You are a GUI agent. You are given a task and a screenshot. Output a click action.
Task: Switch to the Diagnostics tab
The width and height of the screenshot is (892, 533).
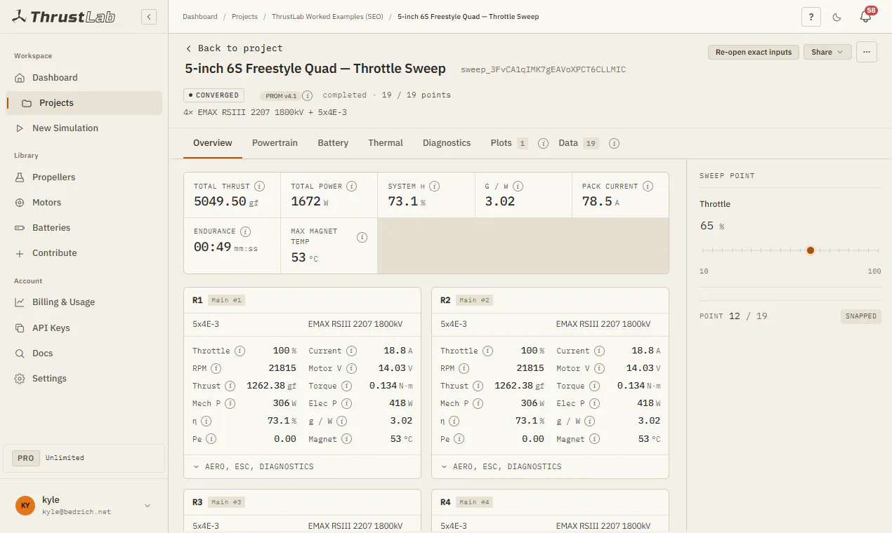click(x=447, y=143)
